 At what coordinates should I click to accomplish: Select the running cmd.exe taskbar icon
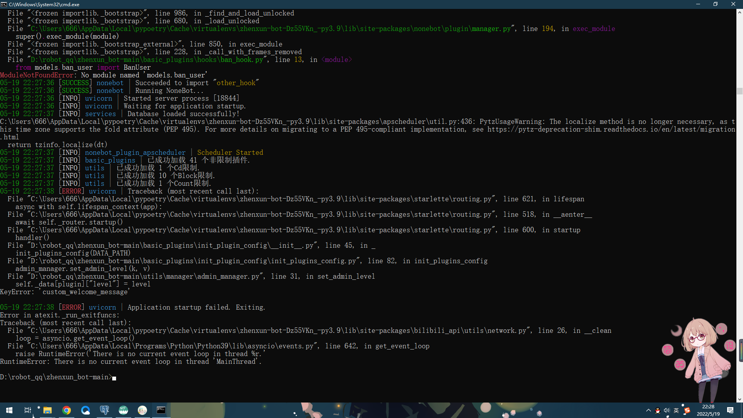(x=161, y=410)
